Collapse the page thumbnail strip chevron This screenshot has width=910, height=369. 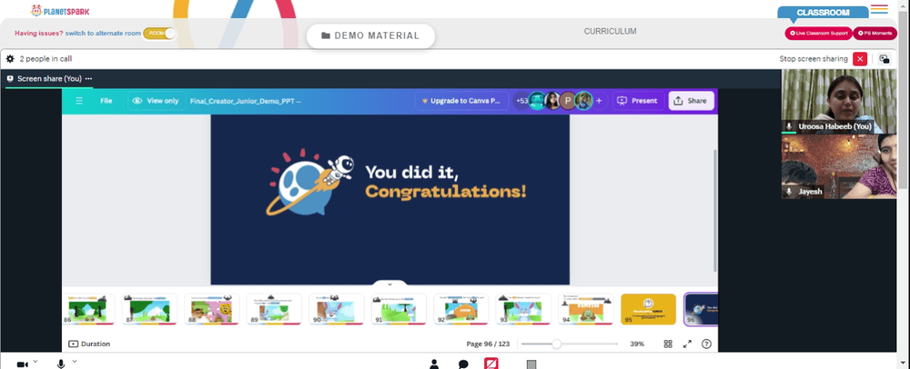pyautogui.click(x=389, y=284)
